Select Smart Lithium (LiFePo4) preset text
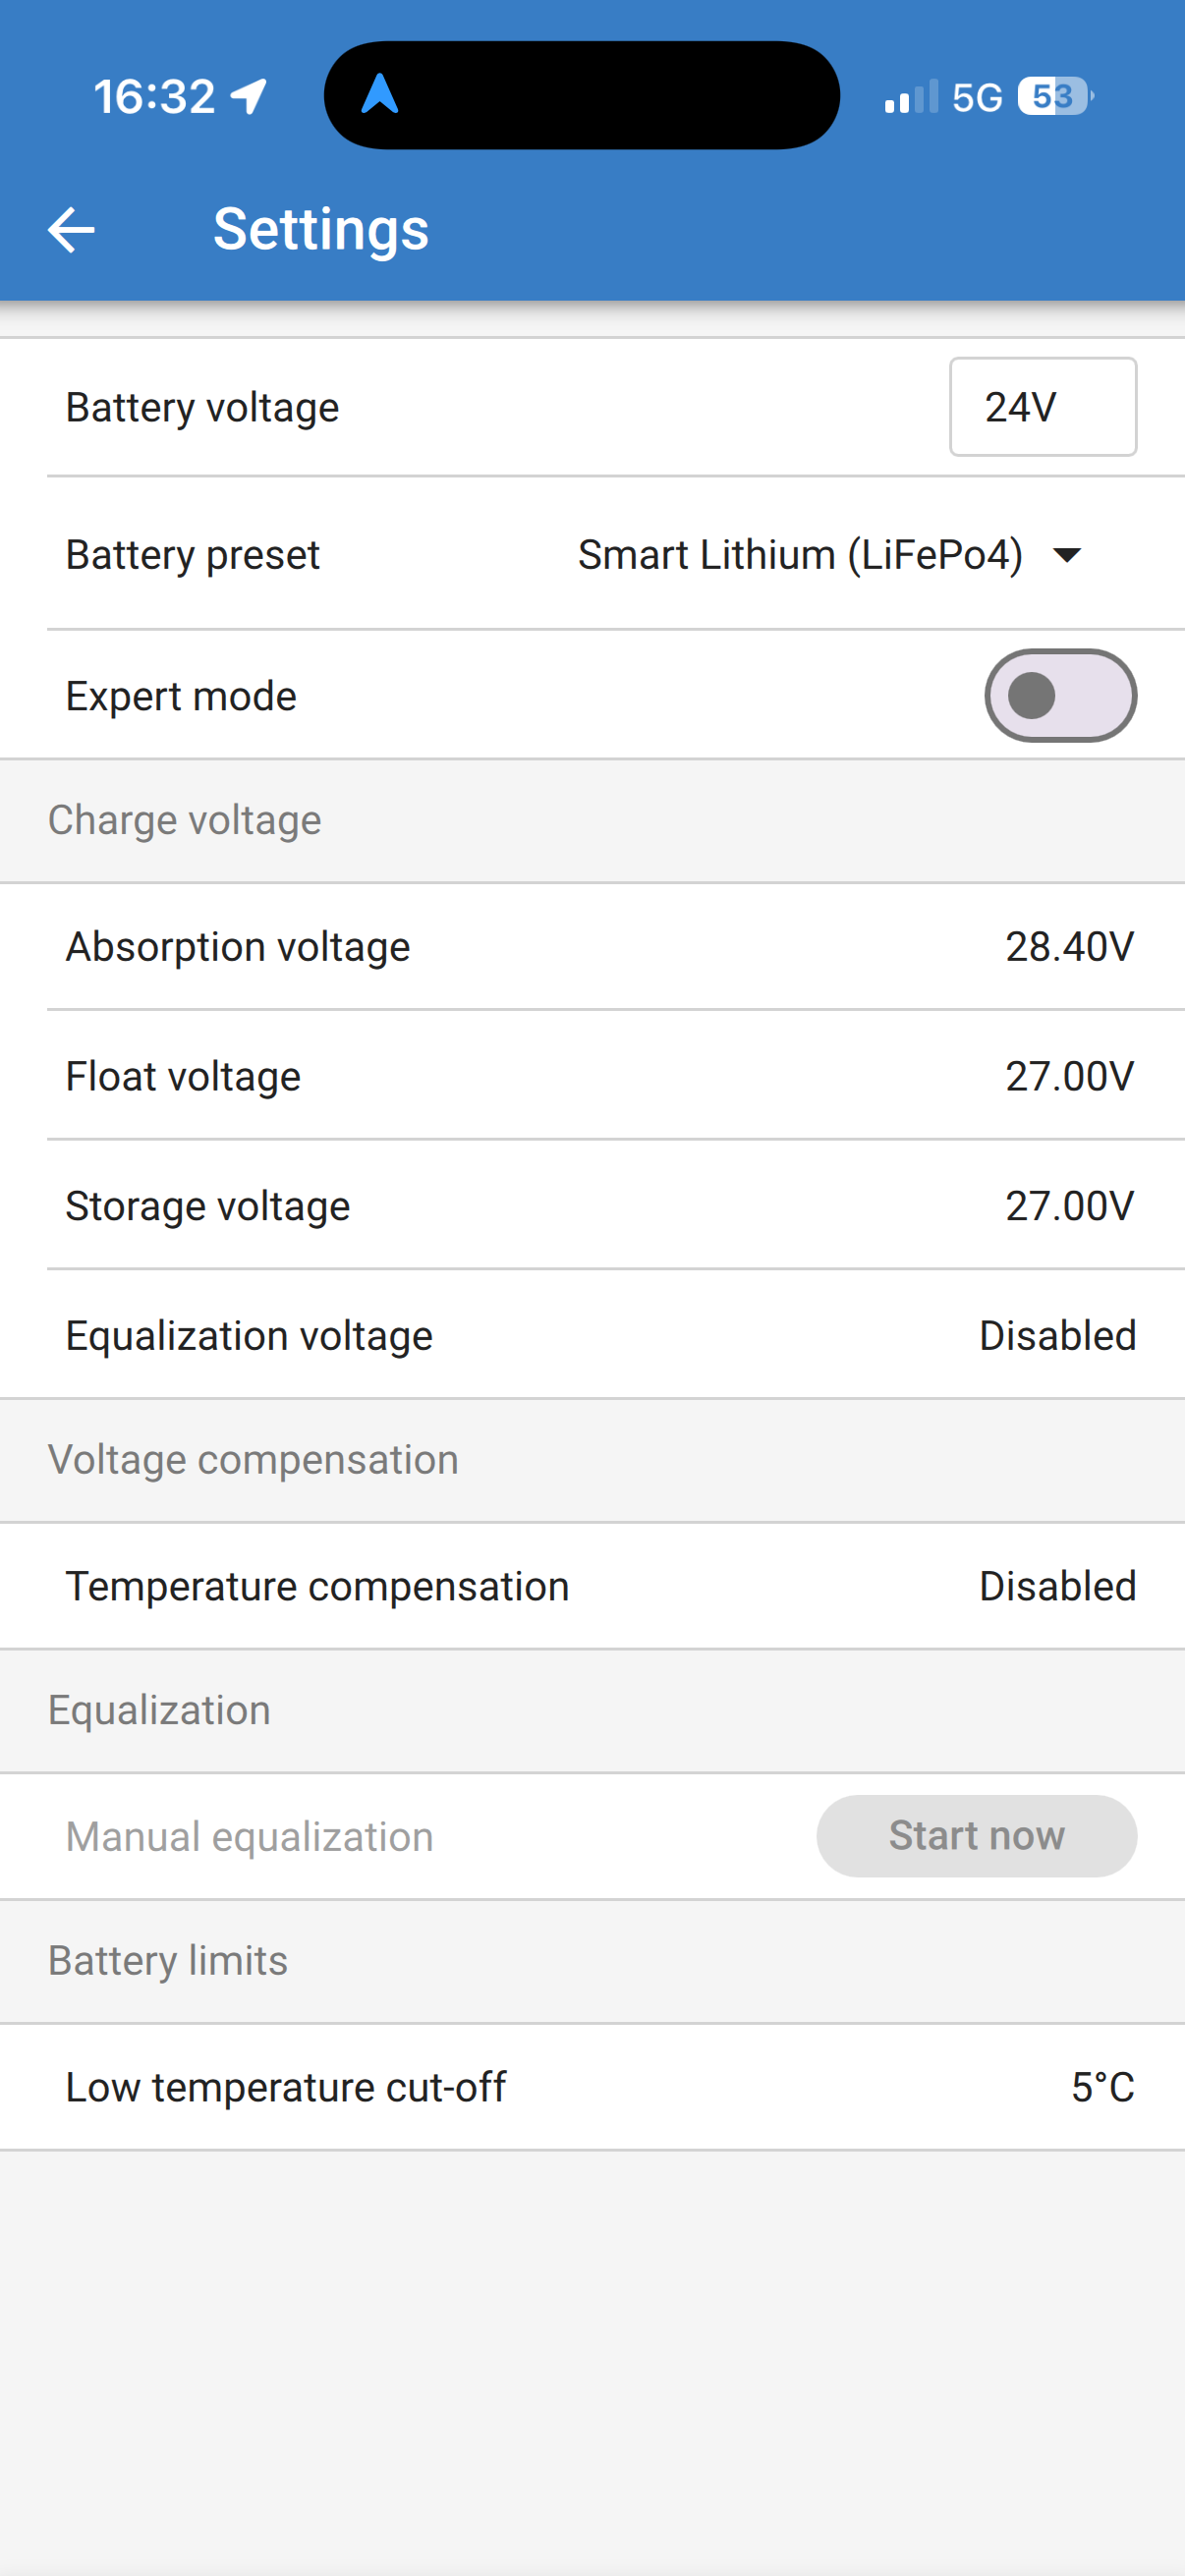 [x=800, y=555]
